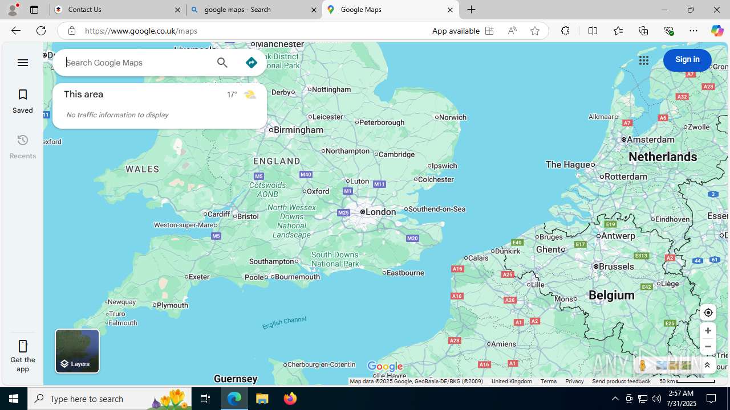
Task: Open File Explorer from the taskbar
Action: (x=262, y=399)
